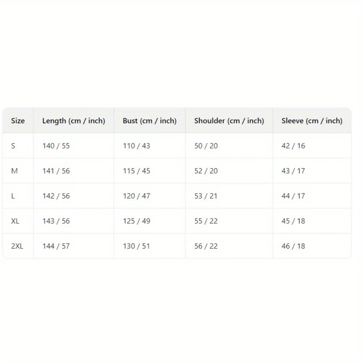Click the 50 / 20 shoulder cell
Screen dimensions: 363x363
tap(206, 146)
